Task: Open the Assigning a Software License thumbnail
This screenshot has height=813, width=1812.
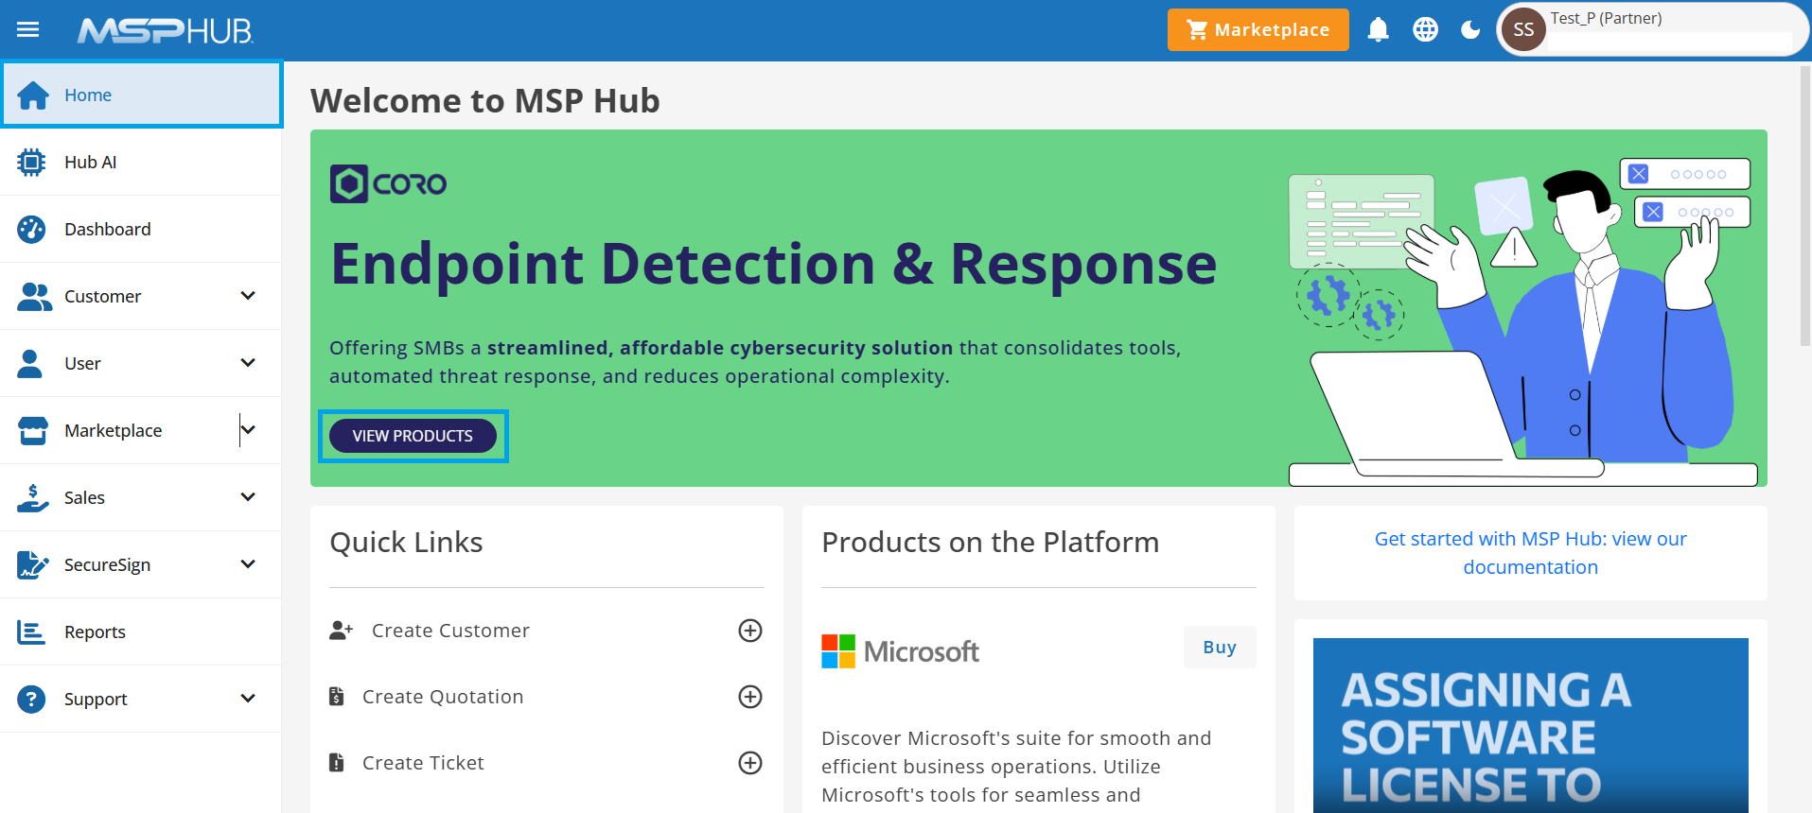Action: pyautogui.click(x=1530, y=725)
